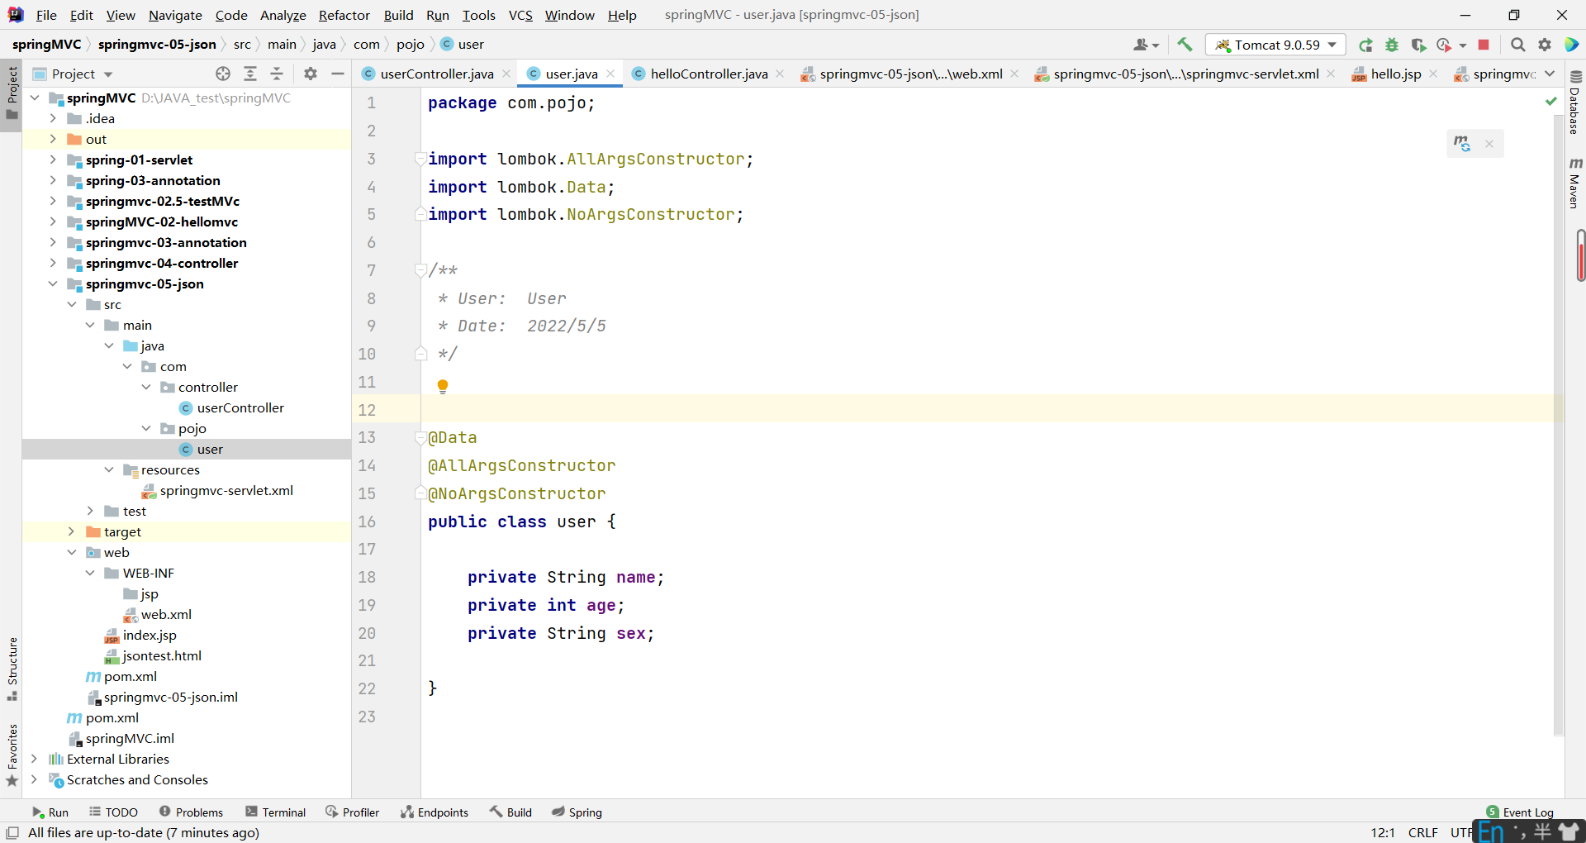Switch to userController.java tab

(436, 74)
